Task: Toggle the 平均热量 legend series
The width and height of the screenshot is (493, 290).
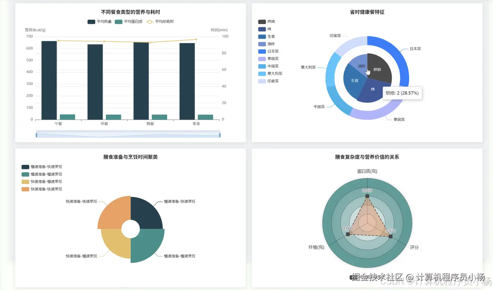Action: click(x=99, y=21)
